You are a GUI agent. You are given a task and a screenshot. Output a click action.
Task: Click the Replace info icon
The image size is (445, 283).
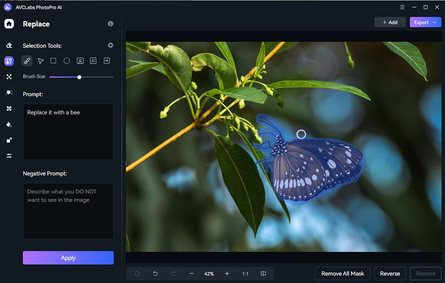pyautogui.click(x=110, y=24)
